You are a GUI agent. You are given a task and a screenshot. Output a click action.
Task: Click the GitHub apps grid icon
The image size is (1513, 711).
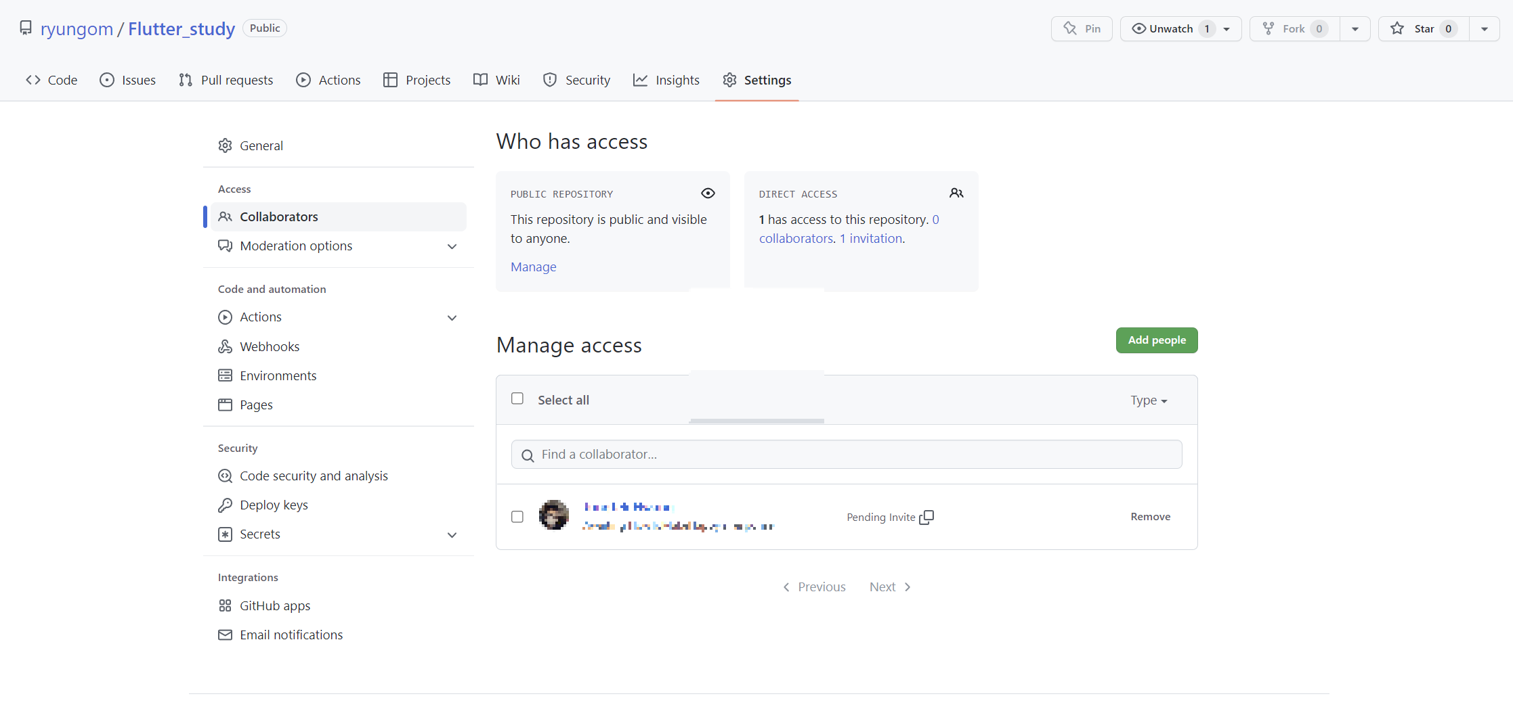[x=226, y=605]
